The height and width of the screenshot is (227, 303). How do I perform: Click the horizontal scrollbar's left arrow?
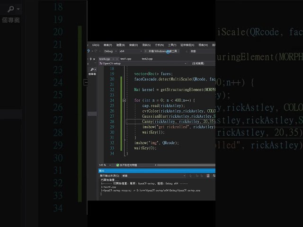point(156,165)
